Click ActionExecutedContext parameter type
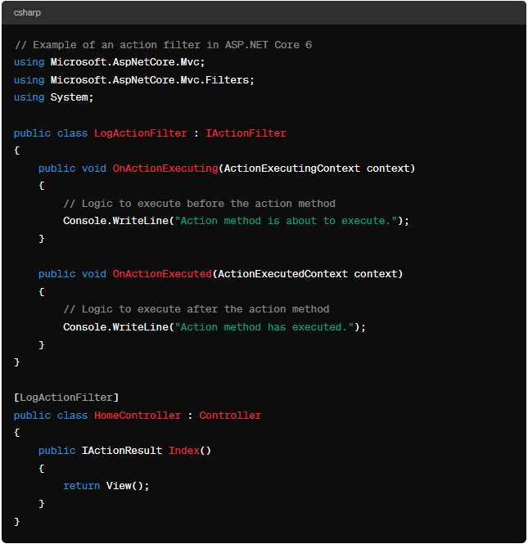 pos(282,274)
